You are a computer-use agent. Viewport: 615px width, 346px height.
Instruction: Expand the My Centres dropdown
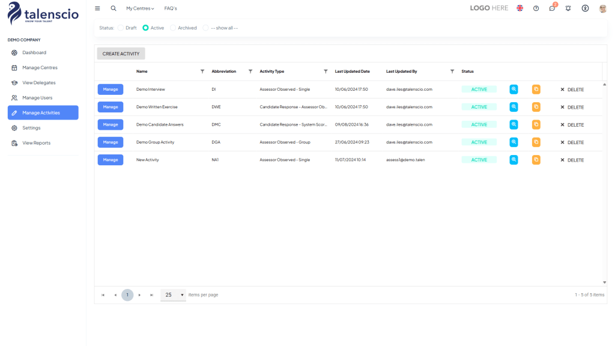[140, 8]
